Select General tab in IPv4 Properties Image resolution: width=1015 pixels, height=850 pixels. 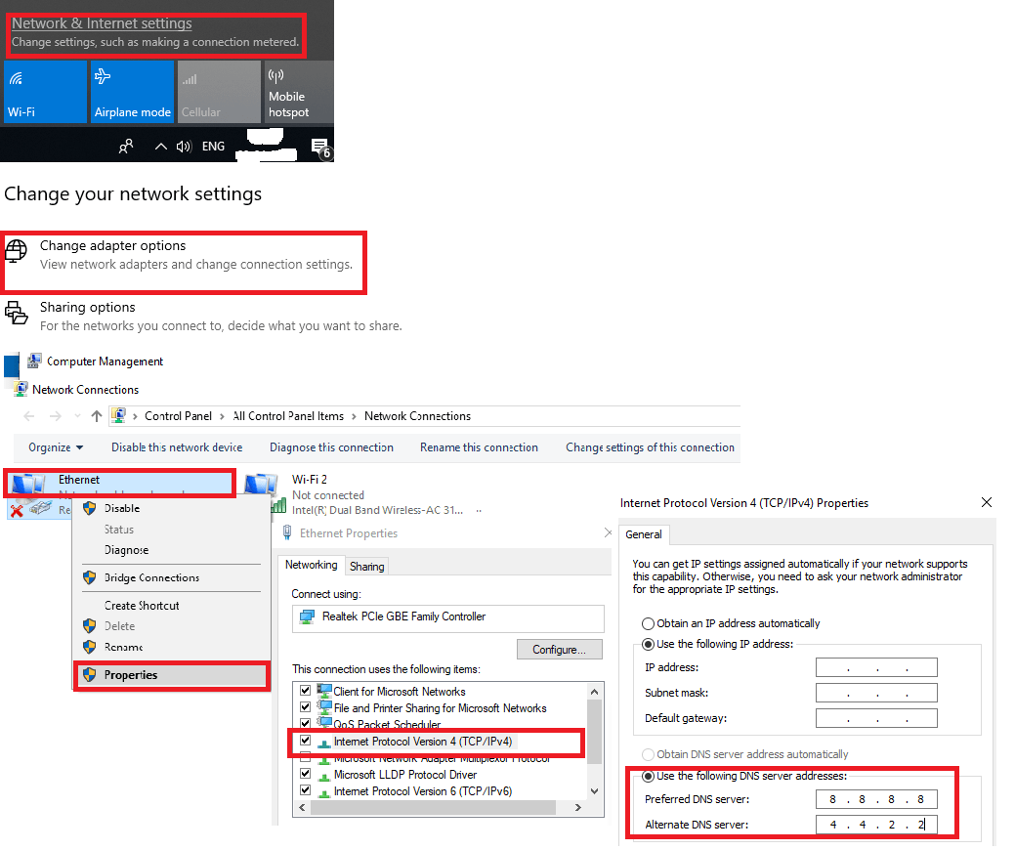tap(644, 535)
